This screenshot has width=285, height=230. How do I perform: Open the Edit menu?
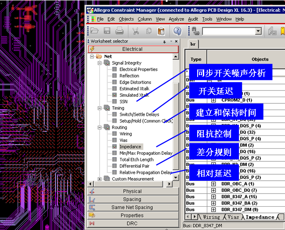[x=111, y=19]
